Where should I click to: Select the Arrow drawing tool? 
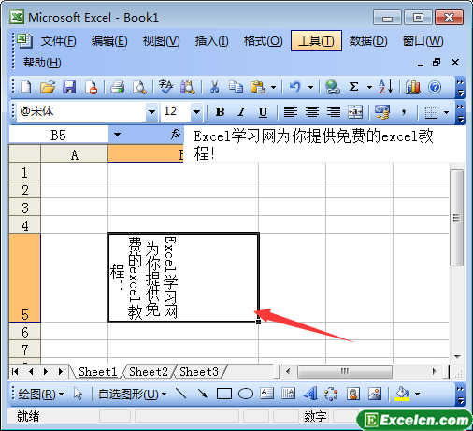[x=203, y=394]
